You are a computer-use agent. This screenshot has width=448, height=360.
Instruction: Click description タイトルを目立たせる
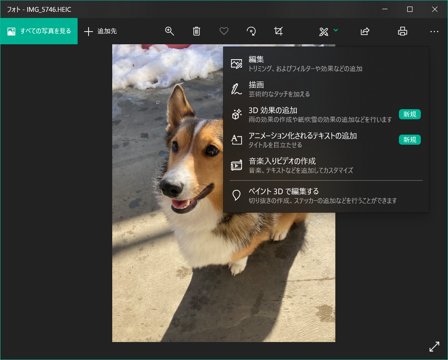275,145
